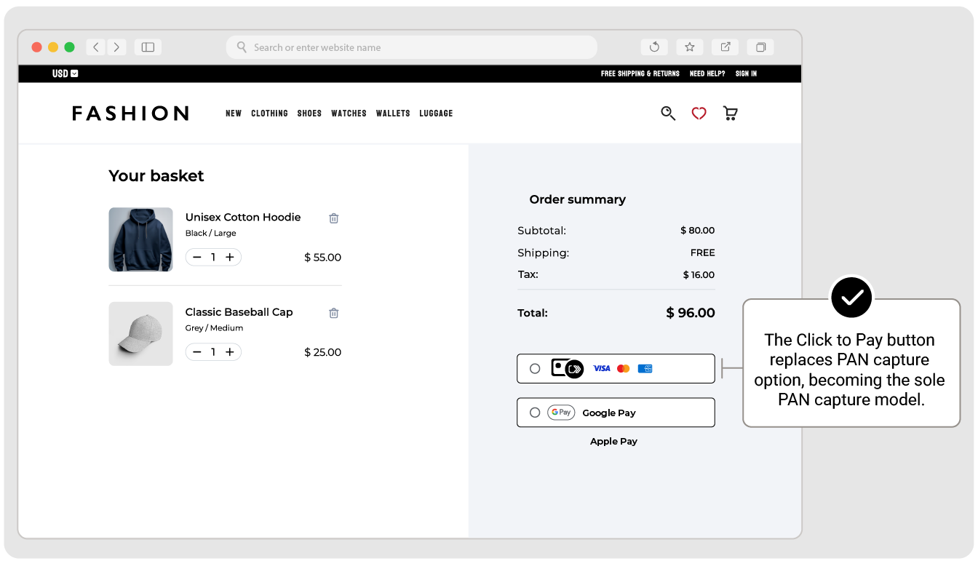Viewport: 978px width, 569px height.
Task: Click the $ 25.00 cap price
Action: coord(323,352)
